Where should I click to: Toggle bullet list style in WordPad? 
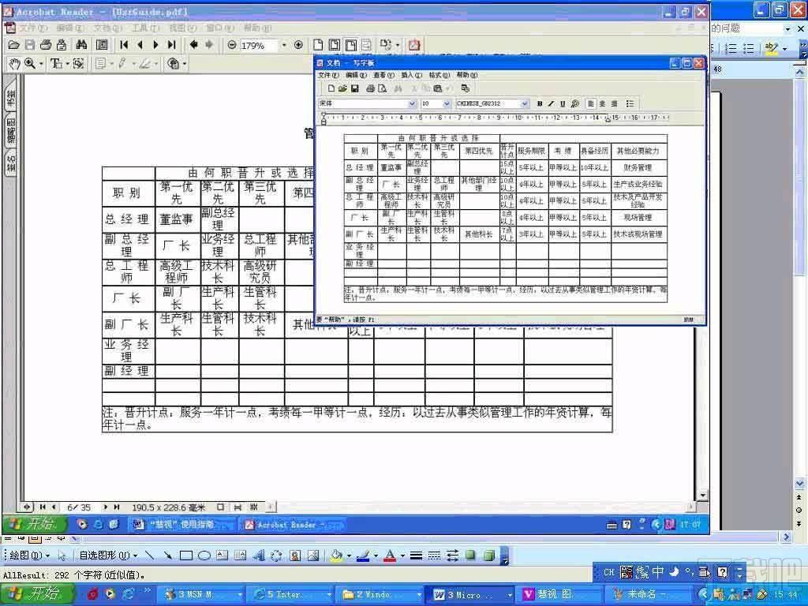630,103
